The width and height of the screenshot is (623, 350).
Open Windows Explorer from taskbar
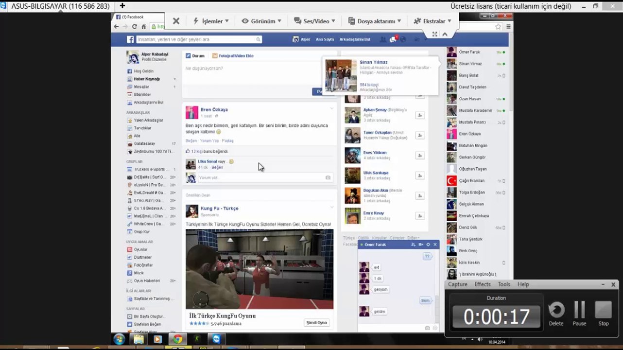click(x=138, y=339)
